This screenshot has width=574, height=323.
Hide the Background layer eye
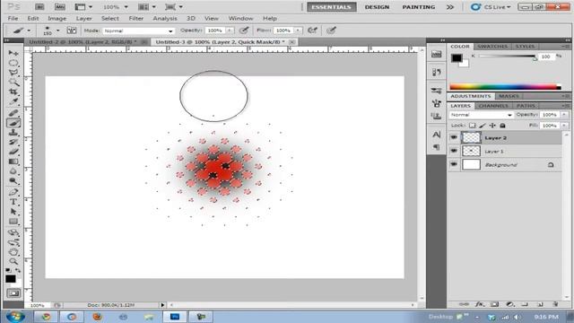pyautogui.click(x=454, y=164)
